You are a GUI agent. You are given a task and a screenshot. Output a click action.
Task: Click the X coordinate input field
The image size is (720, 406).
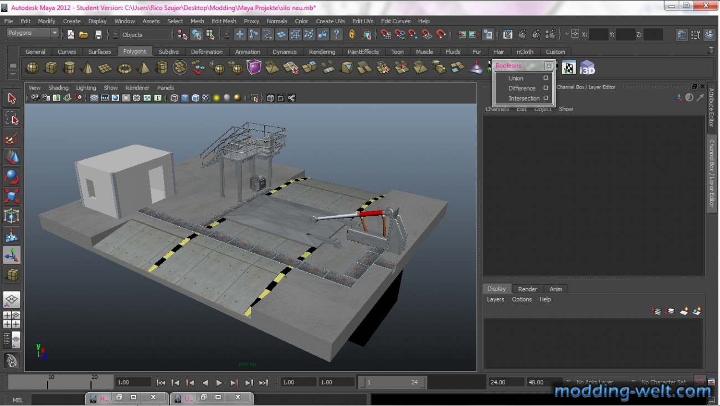point(598,34)
